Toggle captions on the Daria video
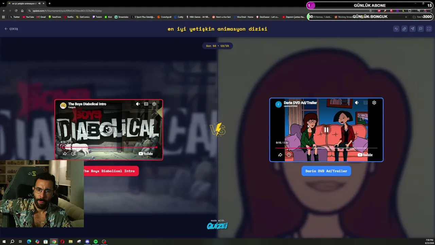This screenshot has height=245, width=435. point(365,103)
